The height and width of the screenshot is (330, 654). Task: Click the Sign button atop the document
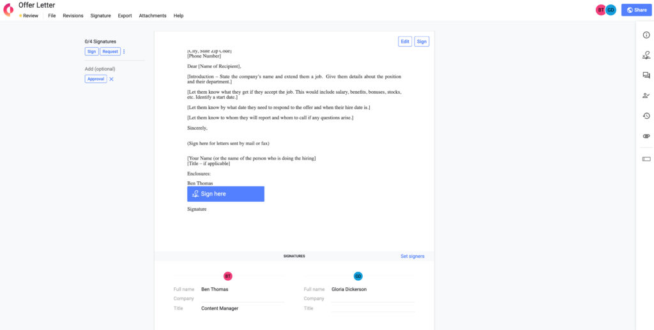tap(422, 41)
